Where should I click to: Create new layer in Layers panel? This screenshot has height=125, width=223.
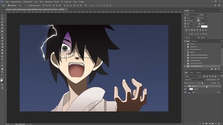216,124
